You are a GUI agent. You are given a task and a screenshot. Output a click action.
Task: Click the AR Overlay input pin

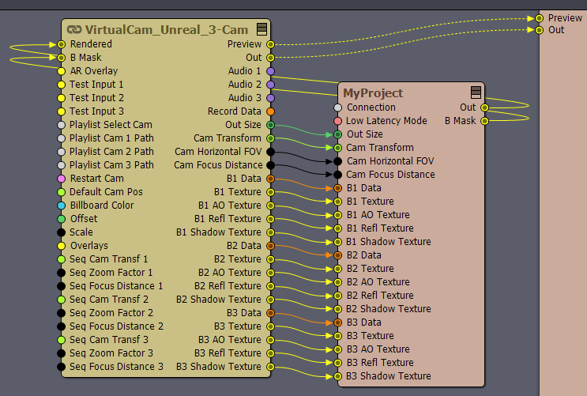pos(62,71)
